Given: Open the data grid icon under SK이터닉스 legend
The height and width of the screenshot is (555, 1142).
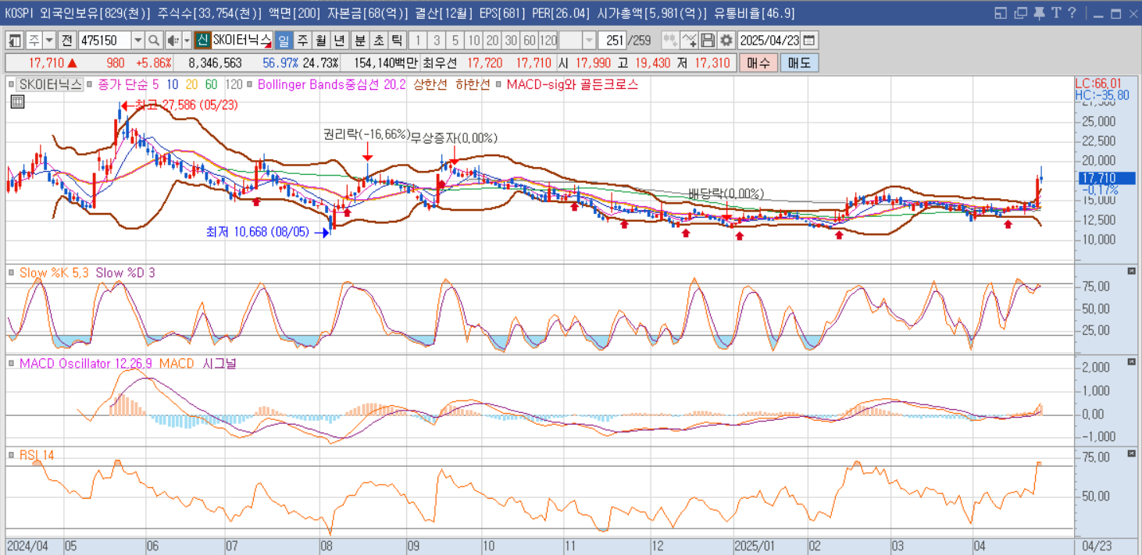Looking at the screenshot, I should 18,101.
